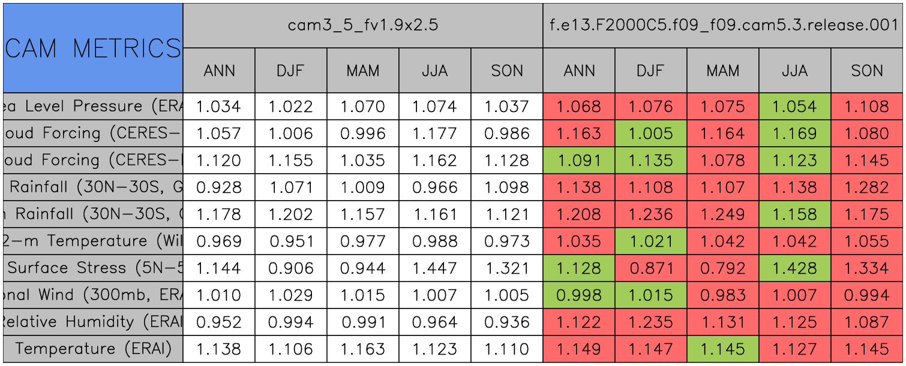
Task: Select the f.e13.F2000C5 cam5.3 release header
Action: point(723,25)
